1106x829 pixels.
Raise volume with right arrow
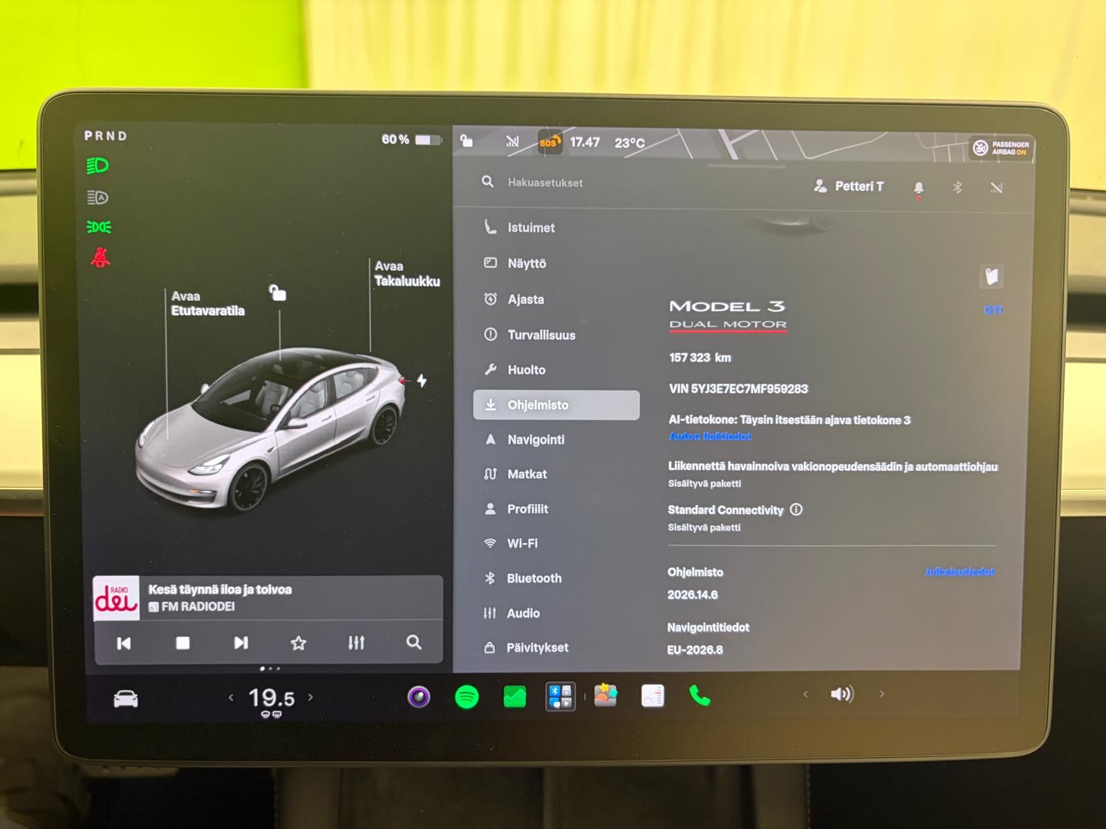coord(882,694)
